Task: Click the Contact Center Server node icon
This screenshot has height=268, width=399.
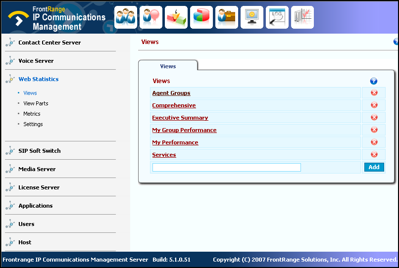Action: point(10,42)
